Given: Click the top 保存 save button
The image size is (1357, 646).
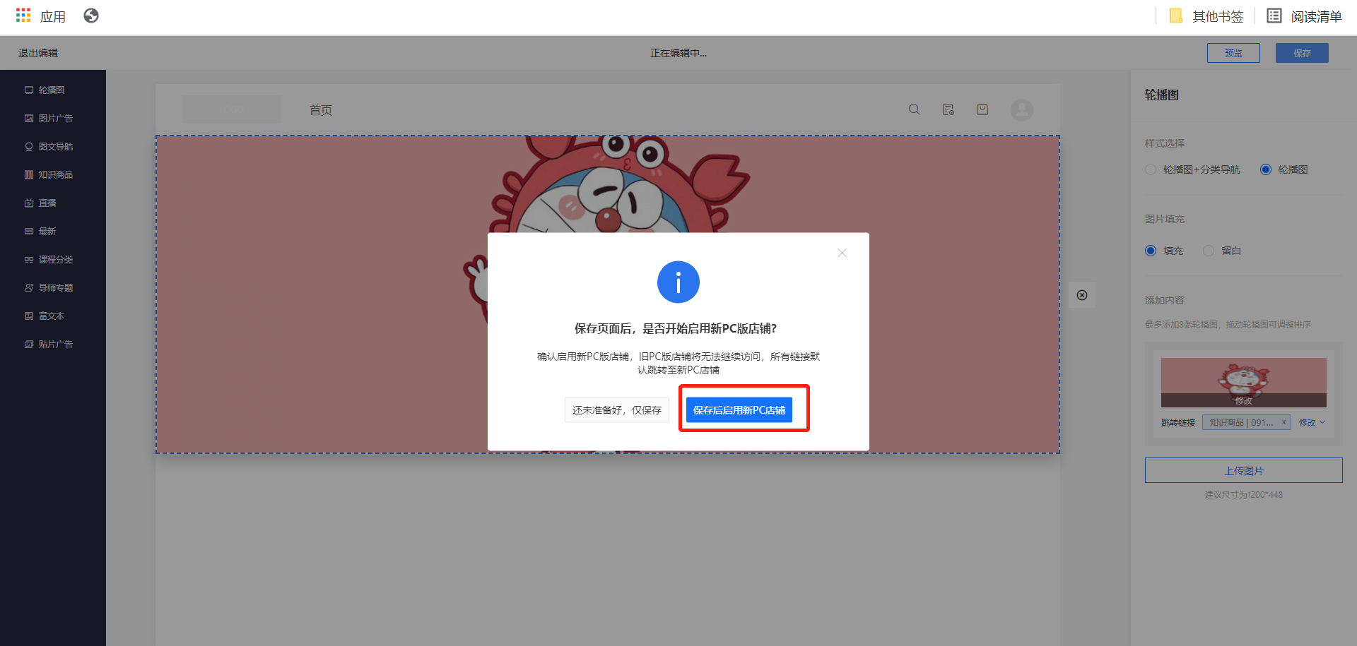Looking at the screenshot, I should (1302, 53).
